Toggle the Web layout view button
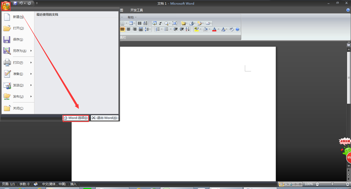Image resolution: width=351 pixels, height=189 pixels. pos(290,184)
